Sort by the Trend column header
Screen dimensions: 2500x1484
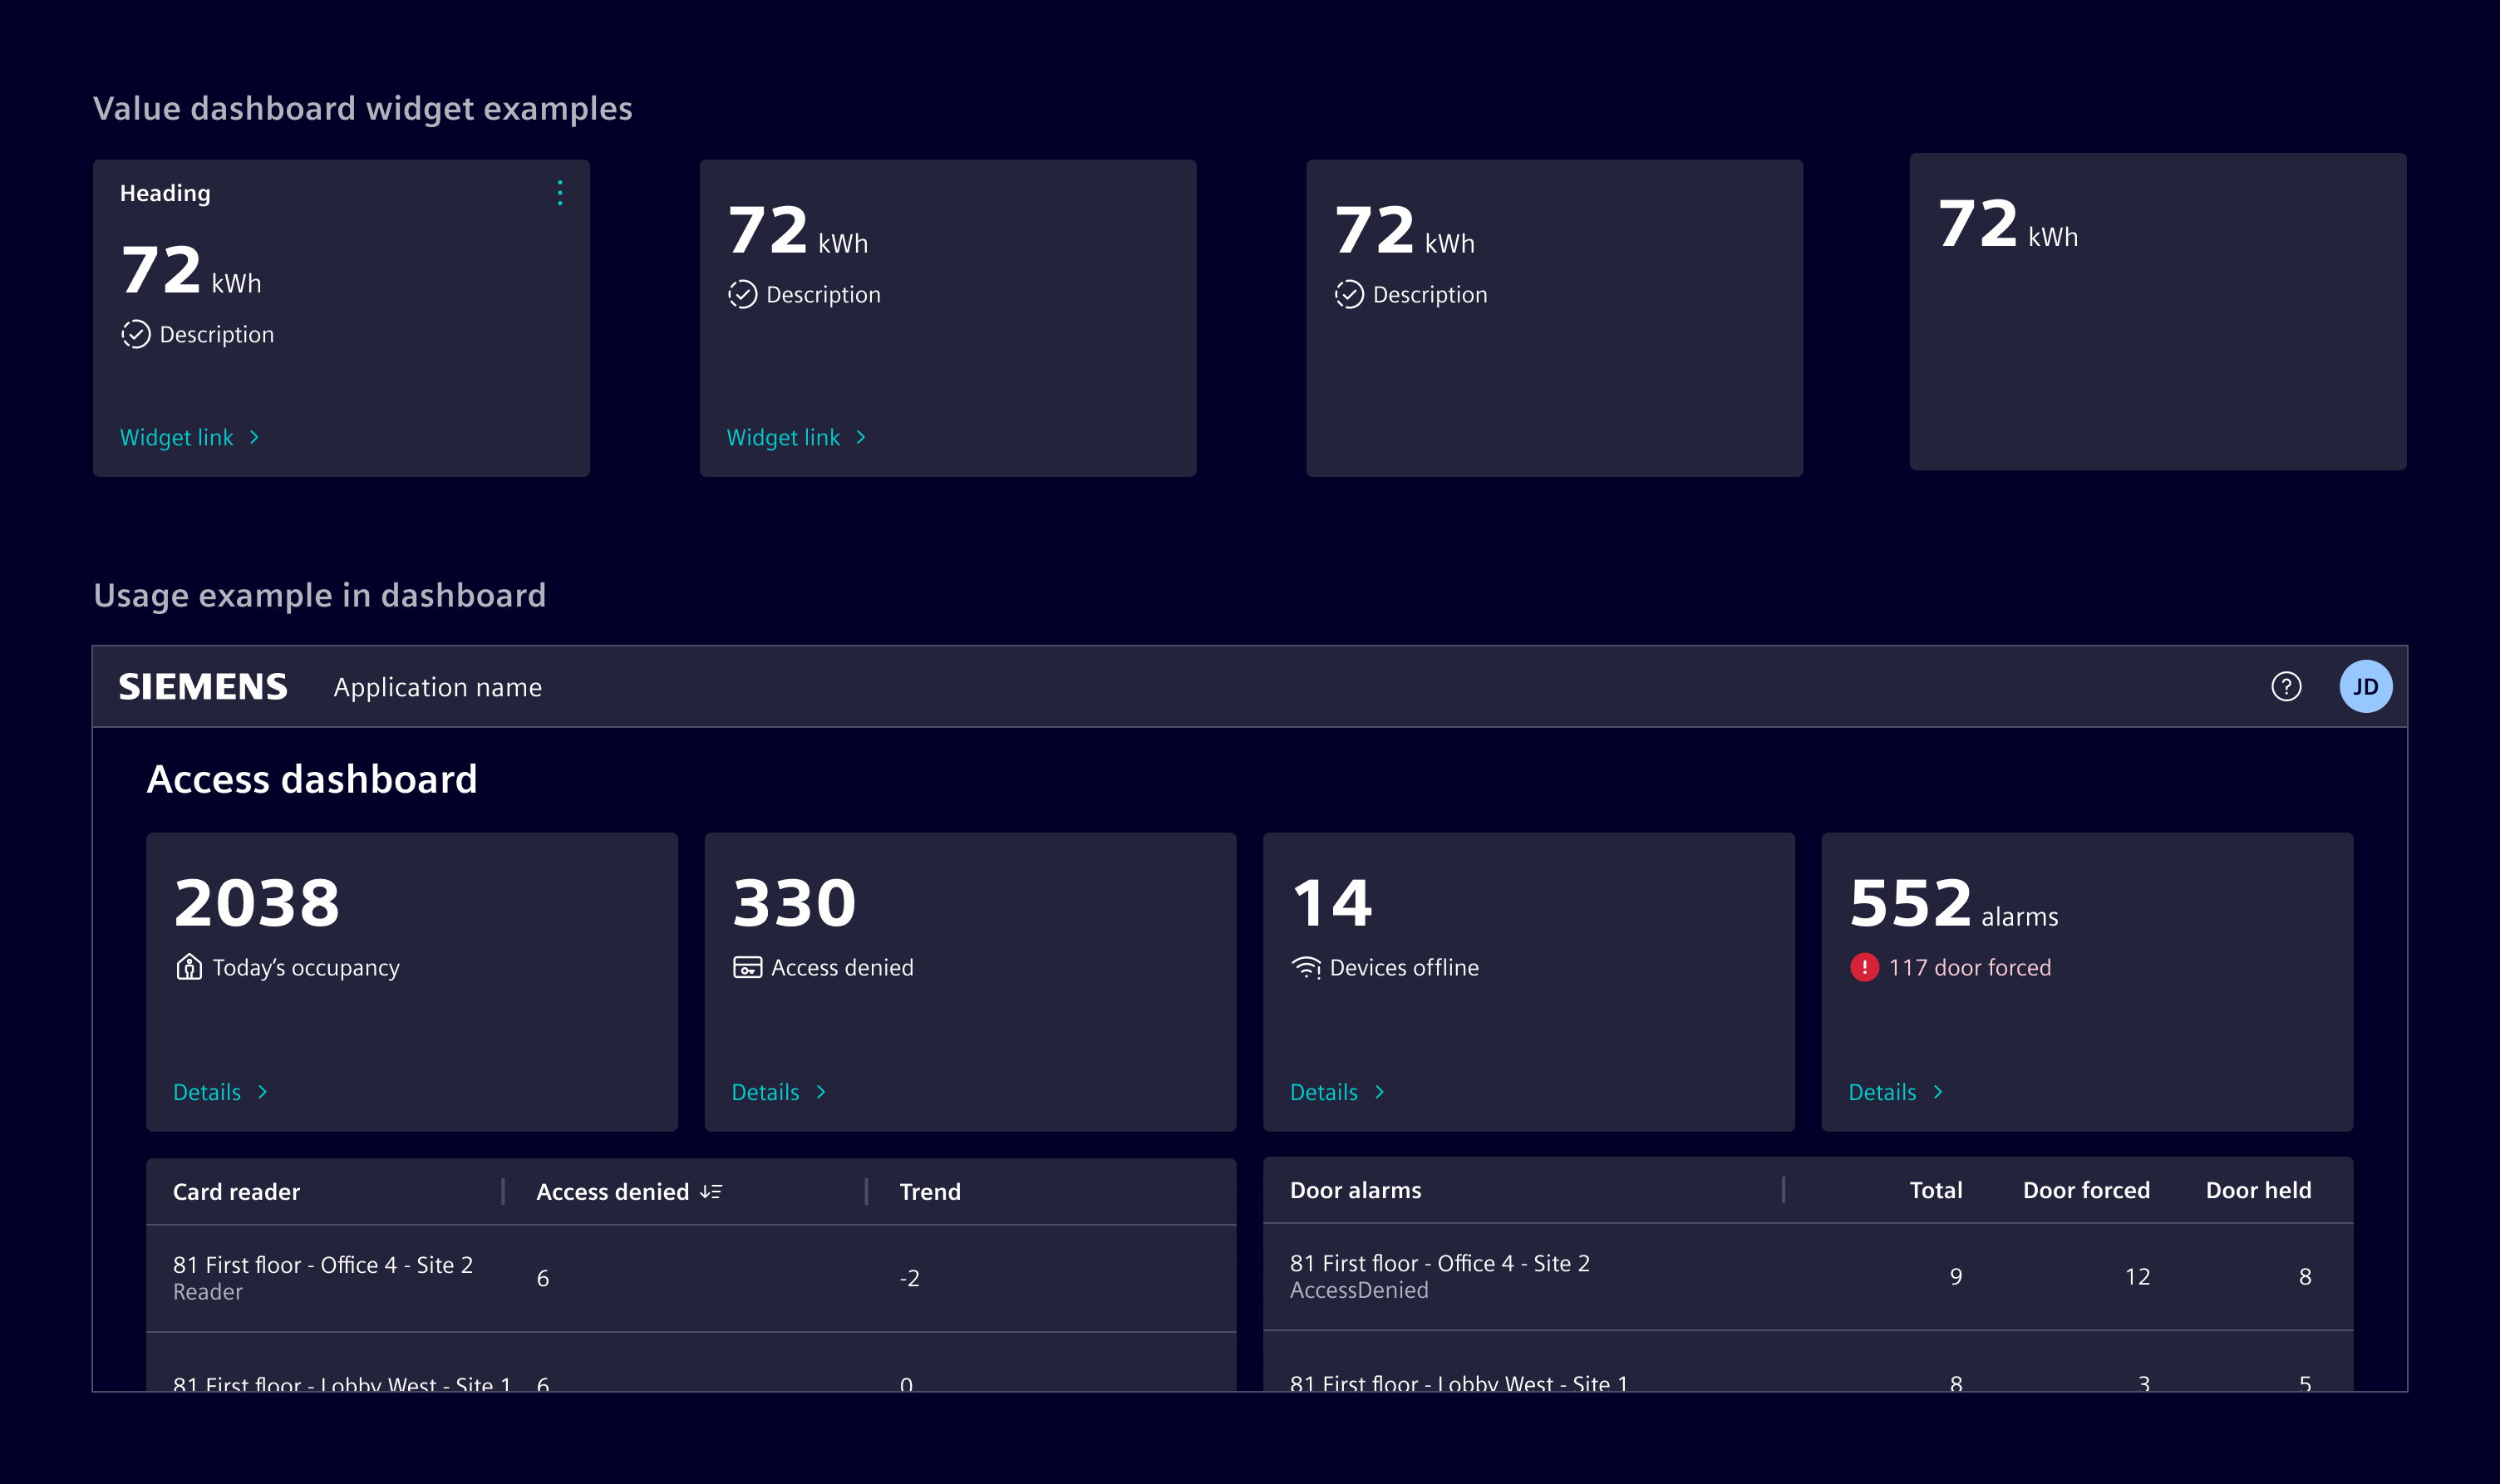click(x=930, y=1191)
